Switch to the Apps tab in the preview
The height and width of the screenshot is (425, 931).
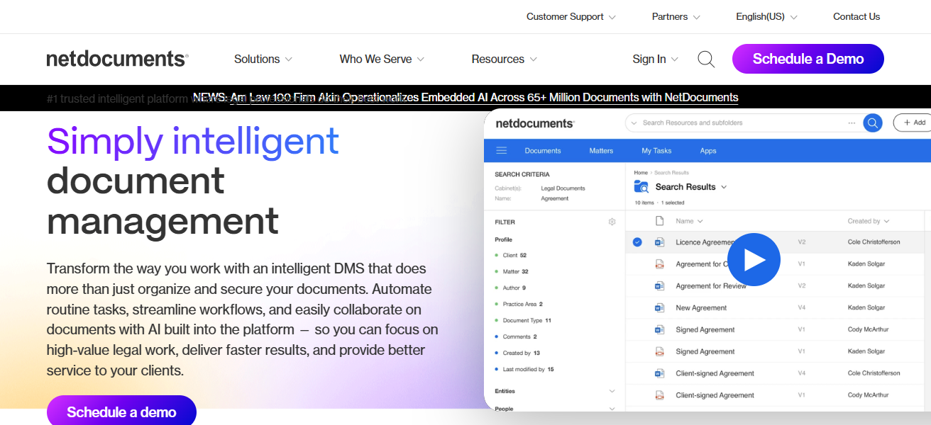click(x=708, y=151)
